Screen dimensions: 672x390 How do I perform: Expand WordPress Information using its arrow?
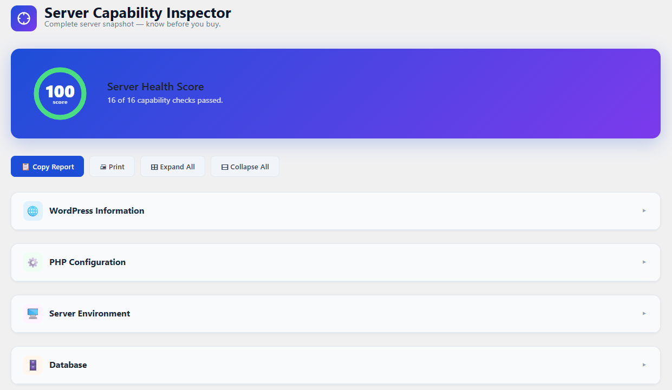[x=644, y=211]
